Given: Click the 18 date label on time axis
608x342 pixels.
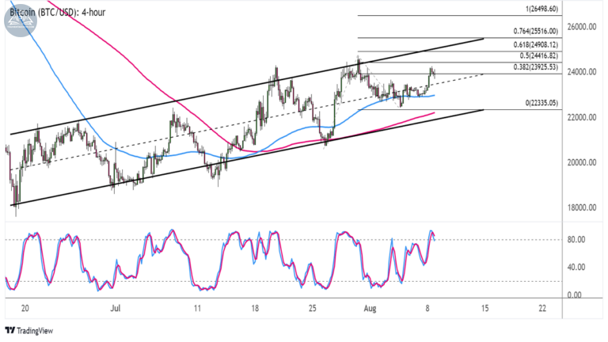Looking at the screenshot, I should [255, 308].
